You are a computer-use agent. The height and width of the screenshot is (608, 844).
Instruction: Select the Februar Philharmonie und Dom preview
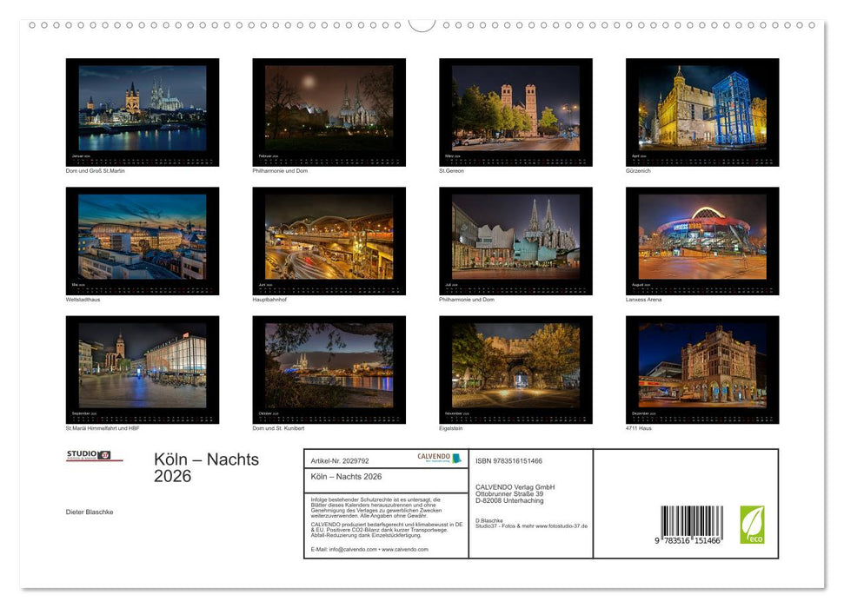pos(328,112)
